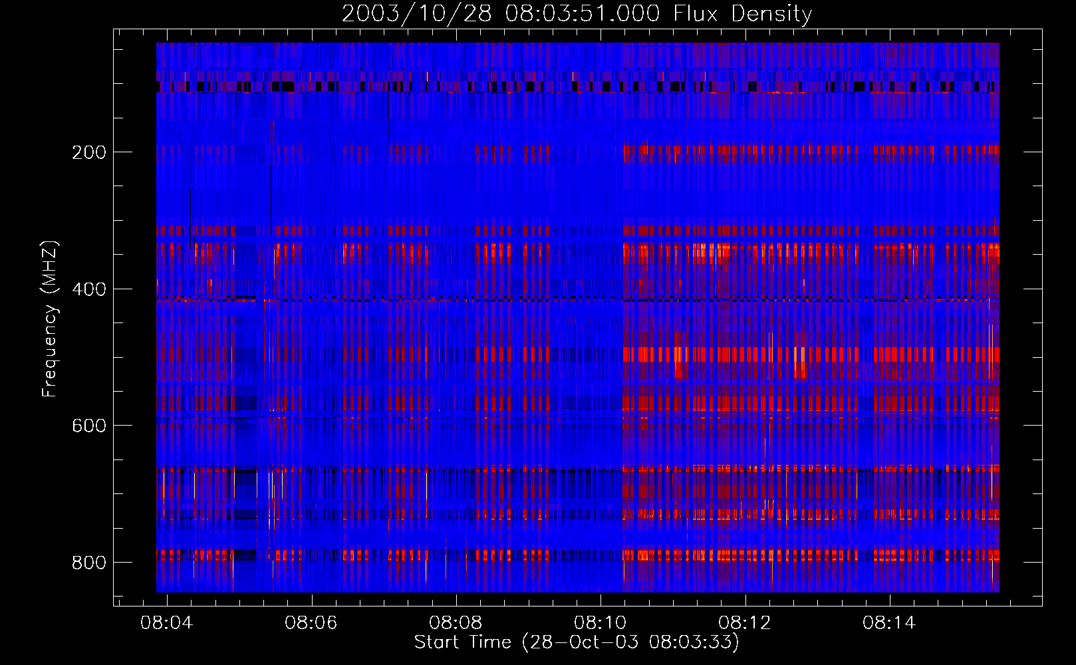The image size is (1076, 665).
Task: Click the 'Start Time (28-Oct-03 08:03:33)' label
Action: (x=577, y=642)
